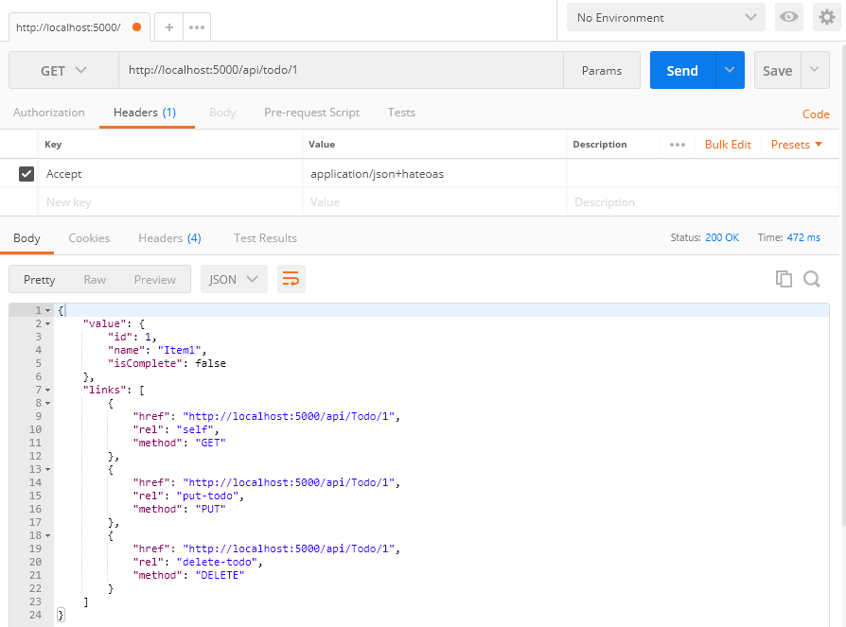Copy the response body using copy icon

tap(784, 278)
